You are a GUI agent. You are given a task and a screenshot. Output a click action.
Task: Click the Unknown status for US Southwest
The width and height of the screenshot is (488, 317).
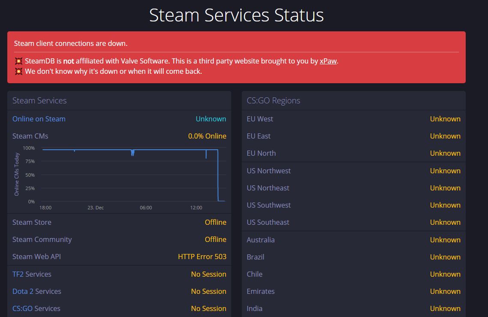coord(445,205)
